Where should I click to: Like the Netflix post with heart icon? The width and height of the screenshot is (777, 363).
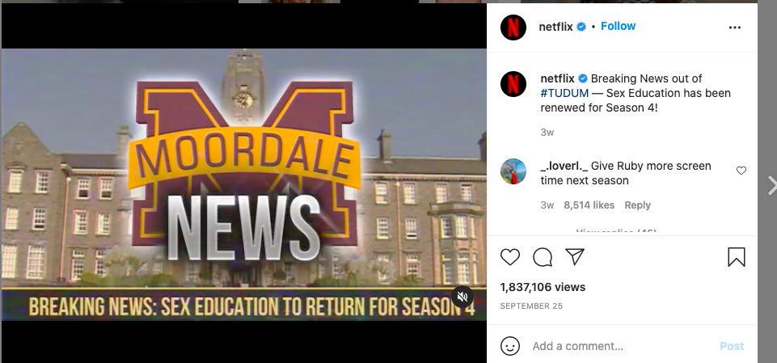click(x=510, y=257)
